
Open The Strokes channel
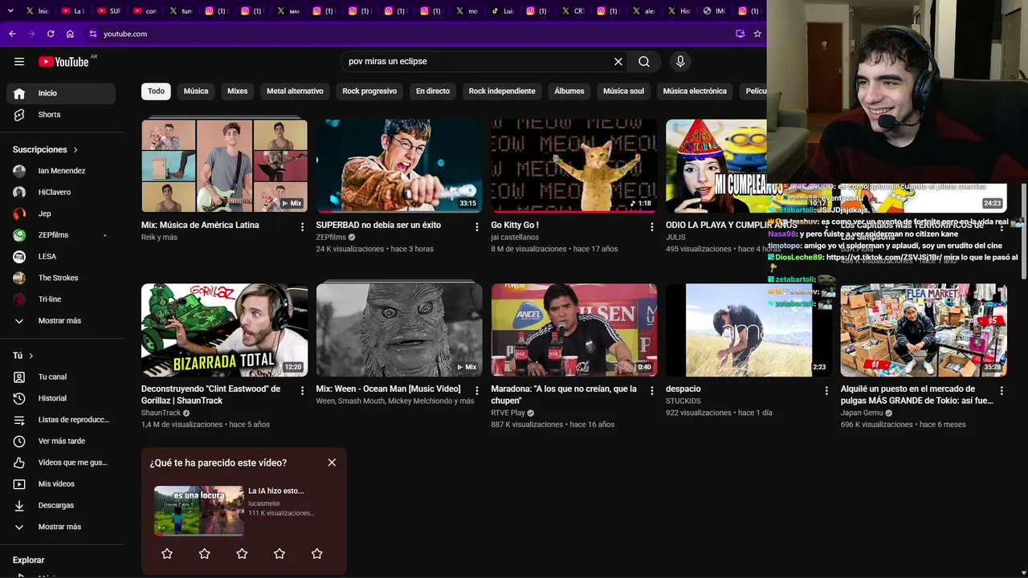coord(61,278)
